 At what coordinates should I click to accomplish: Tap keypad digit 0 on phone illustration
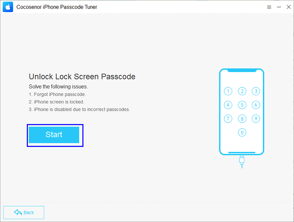tap(242, 133)
